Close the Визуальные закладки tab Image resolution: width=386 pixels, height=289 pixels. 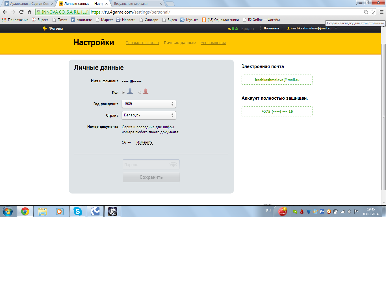coord(161,4)
